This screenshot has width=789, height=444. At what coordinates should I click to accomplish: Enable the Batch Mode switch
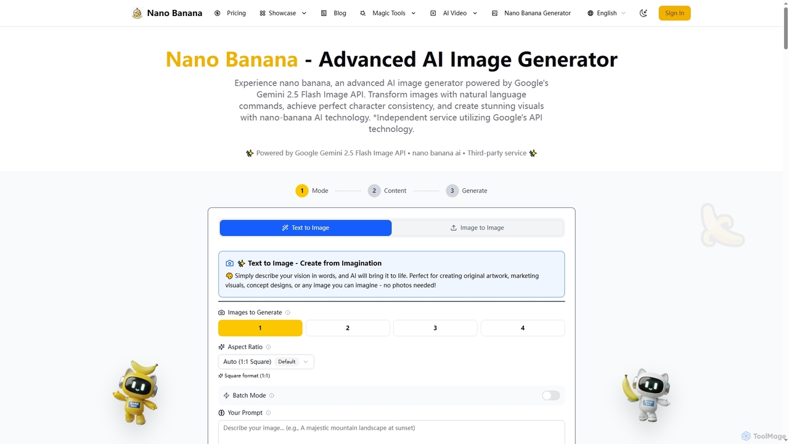tap(551, 395)
